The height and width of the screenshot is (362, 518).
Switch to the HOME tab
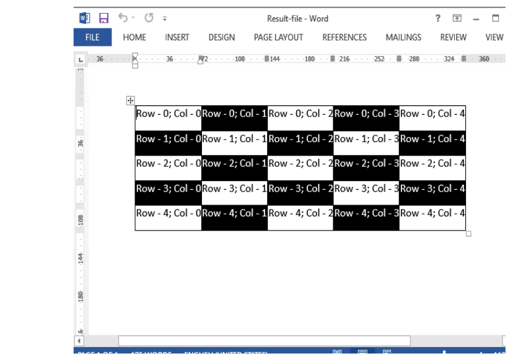(134, 37)
